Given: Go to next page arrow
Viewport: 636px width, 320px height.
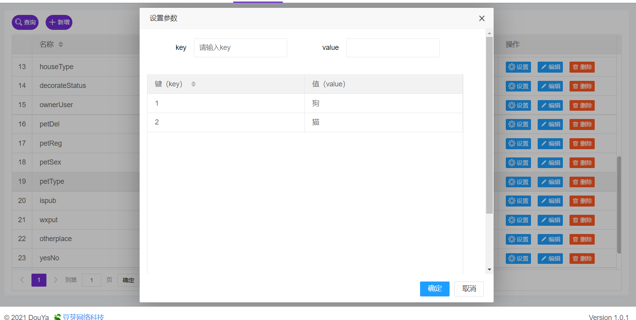Looking at the screenshot, I should click(x=55, y=280).
